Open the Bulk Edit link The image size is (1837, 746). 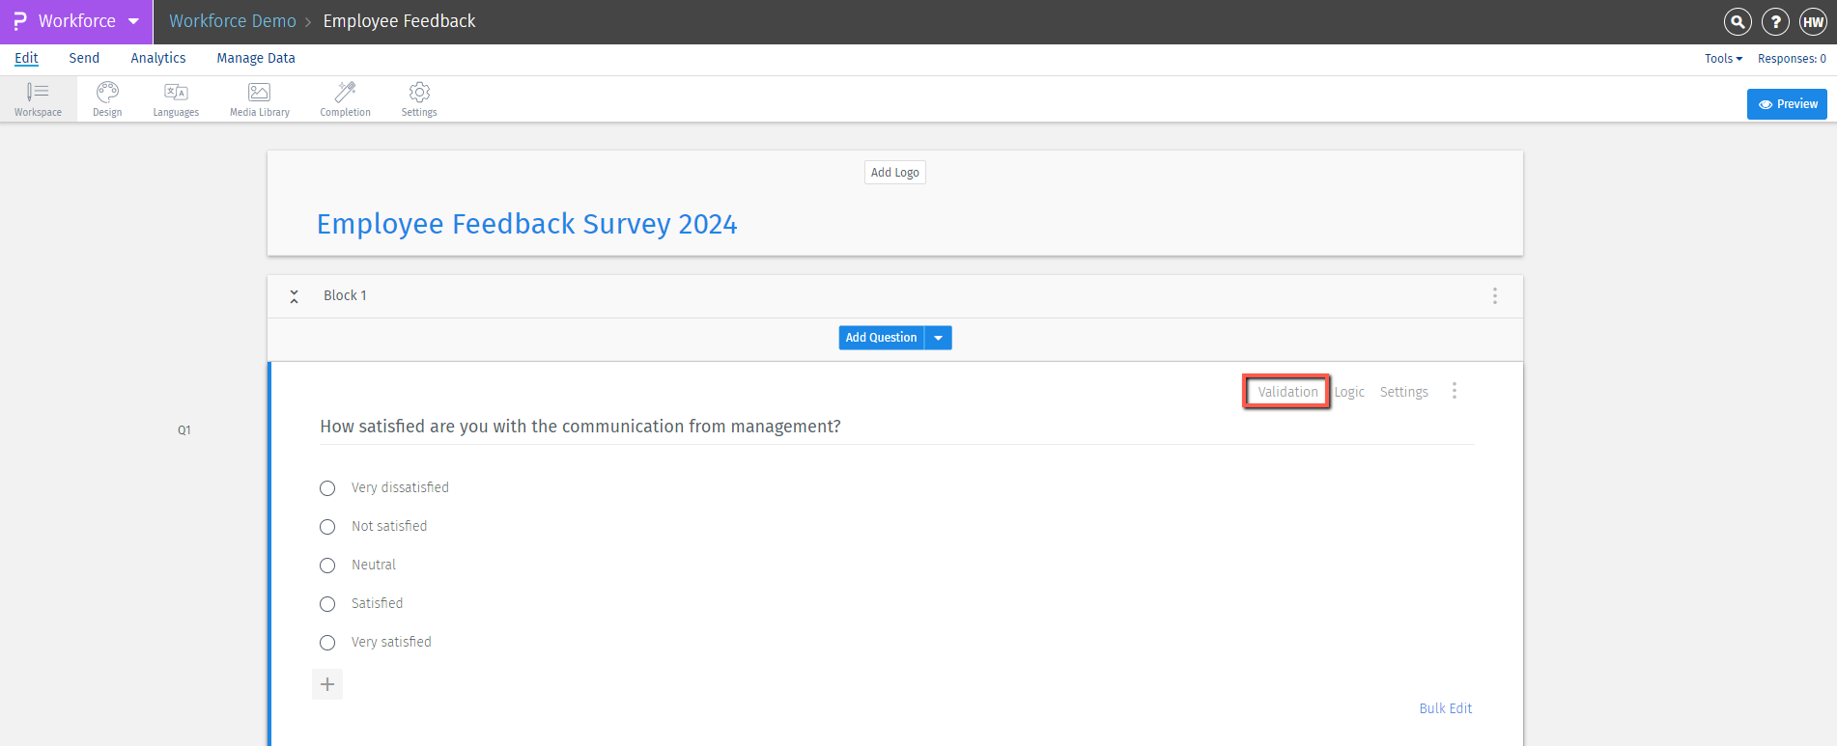tap(1445, 708)
